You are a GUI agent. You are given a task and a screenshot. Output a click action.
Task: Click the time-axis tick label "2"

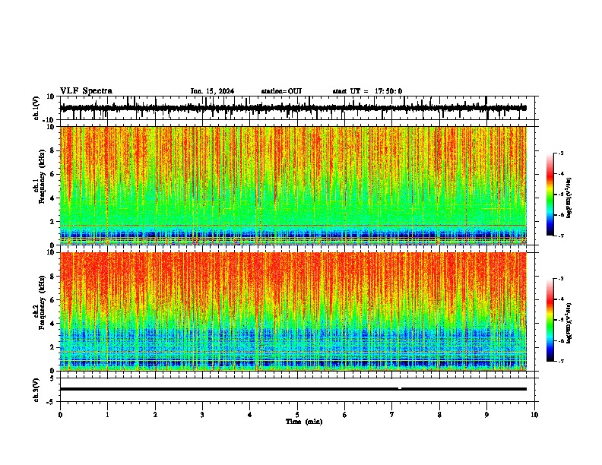point(155,415)
